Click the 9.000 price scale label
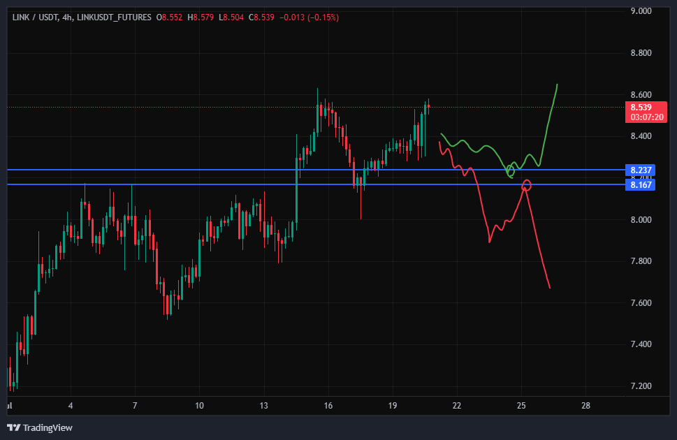This screenshot has width=677, height=440. [x=641, y=10]
